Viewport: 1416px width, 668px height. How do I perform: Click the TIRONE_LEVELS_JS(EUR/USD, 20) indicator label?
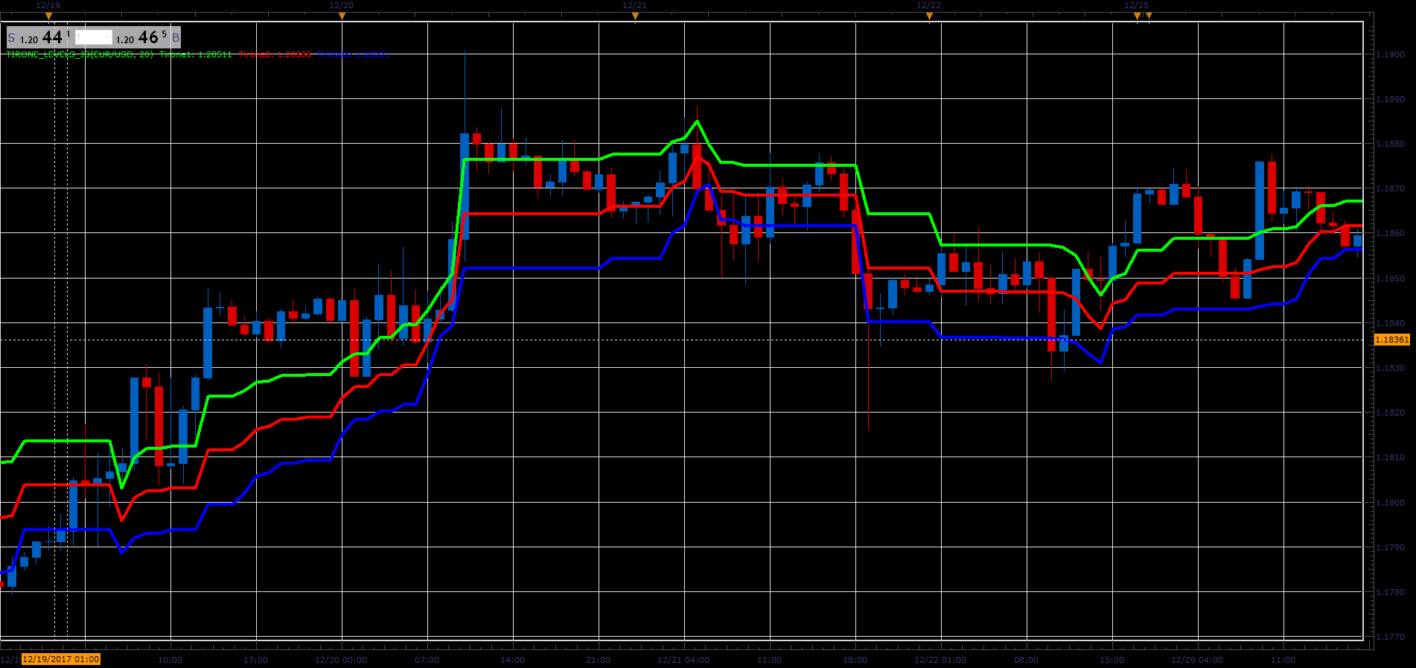tap(80, 54)
